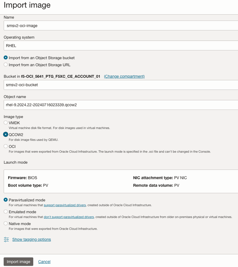
Task: Open the don't support paravirtualized drivers link
Action: (69, 217)
